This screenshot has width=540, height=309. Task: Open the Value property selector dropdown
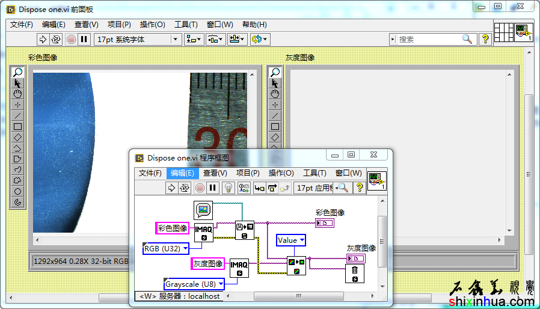pyautogui.click(x=290, y=240)
